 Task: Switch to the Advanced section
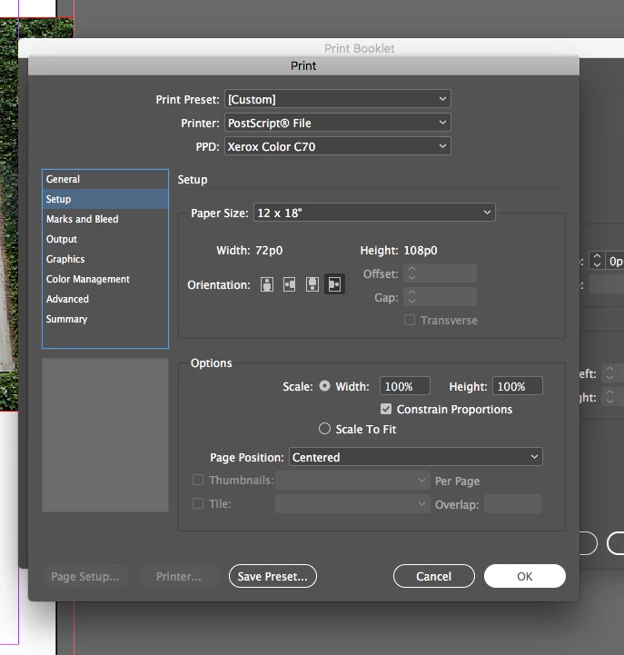(x=105, y=299)
